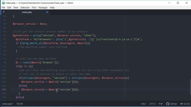Open Git (0) panel in status bar
The height and width of the screenshot is (107, 191).
(185, 104)
